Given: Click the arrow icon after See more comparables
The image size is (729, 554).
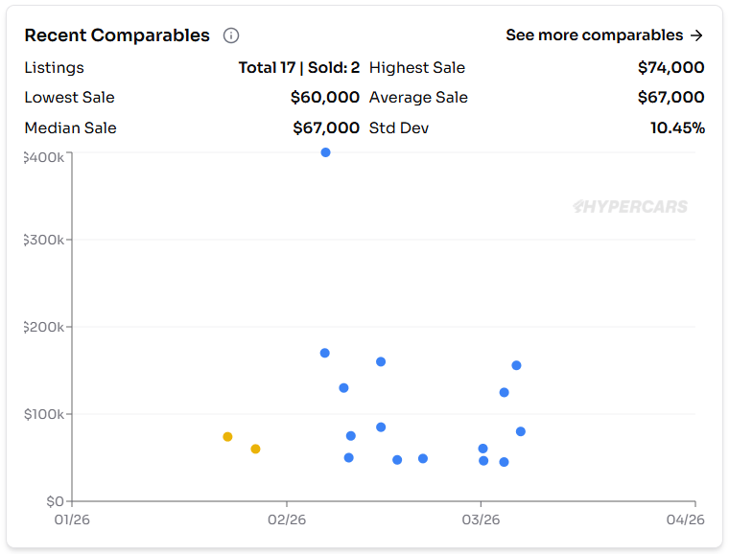Looking at the screenshot, I should coord(696,35).
